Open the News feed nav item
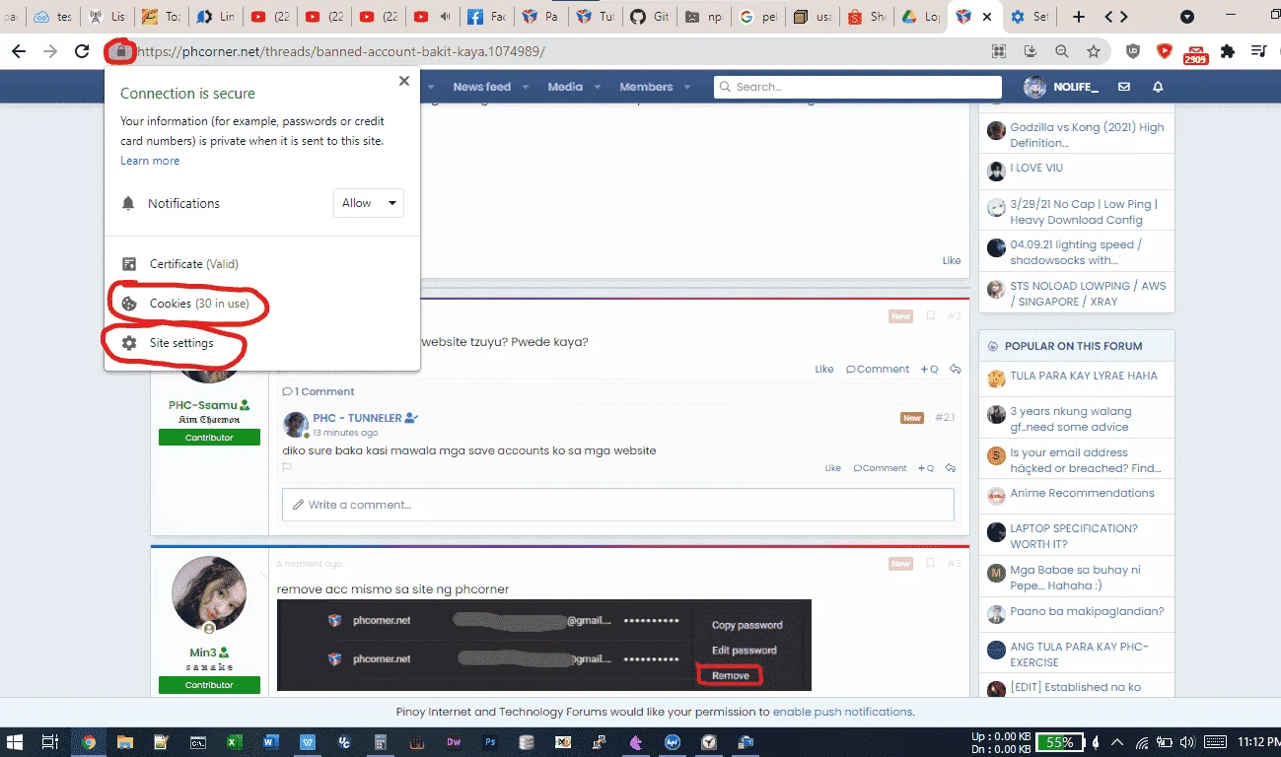 tap(481, 87)
